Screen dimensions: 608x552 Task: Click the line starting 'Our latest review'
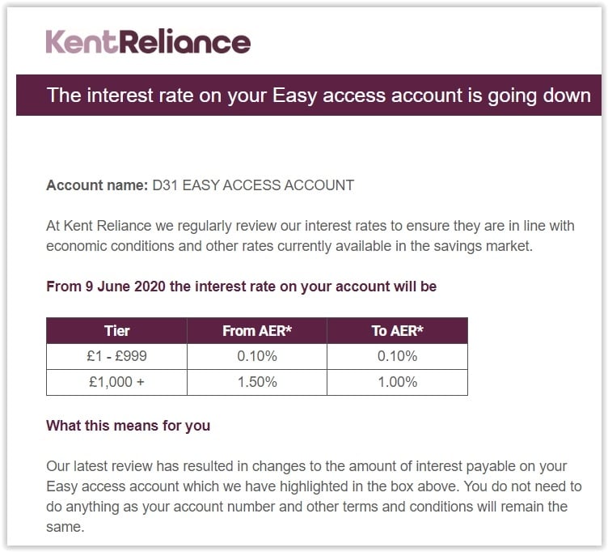pos(306,466)
